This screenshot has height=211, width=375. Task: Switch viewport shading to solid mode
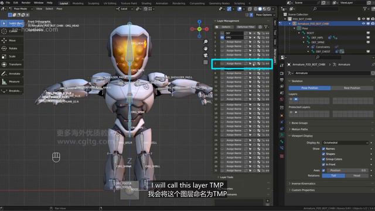tap(260, 9)
